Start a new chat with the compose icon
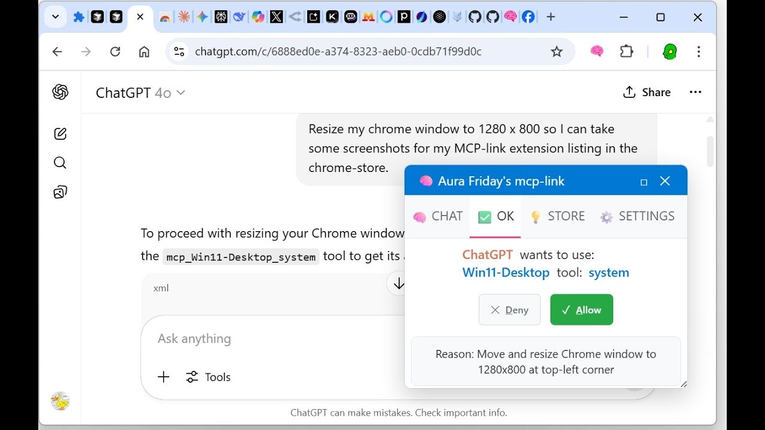 coord(60,134)
